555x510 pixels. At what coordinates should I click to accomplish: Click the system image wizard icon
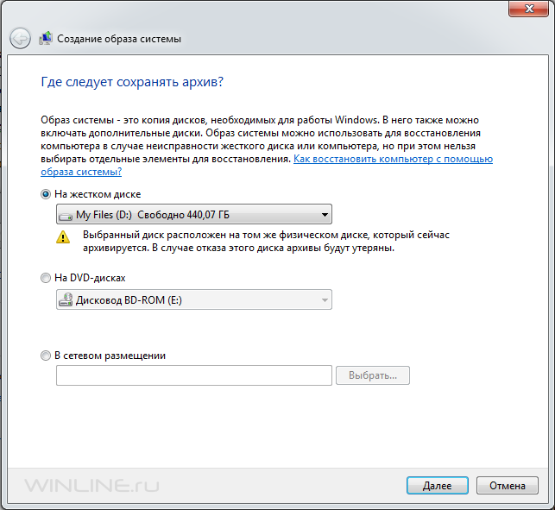coord(46,38)
